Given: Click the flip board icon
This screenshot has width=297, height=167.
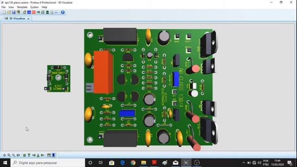Looking at the screenshot, I should (x=18, y=155).
